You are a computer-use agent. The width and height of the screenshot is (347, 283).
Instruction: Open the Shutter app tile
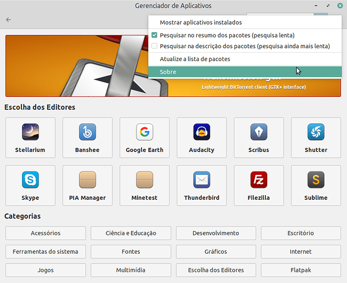point(316,138)
